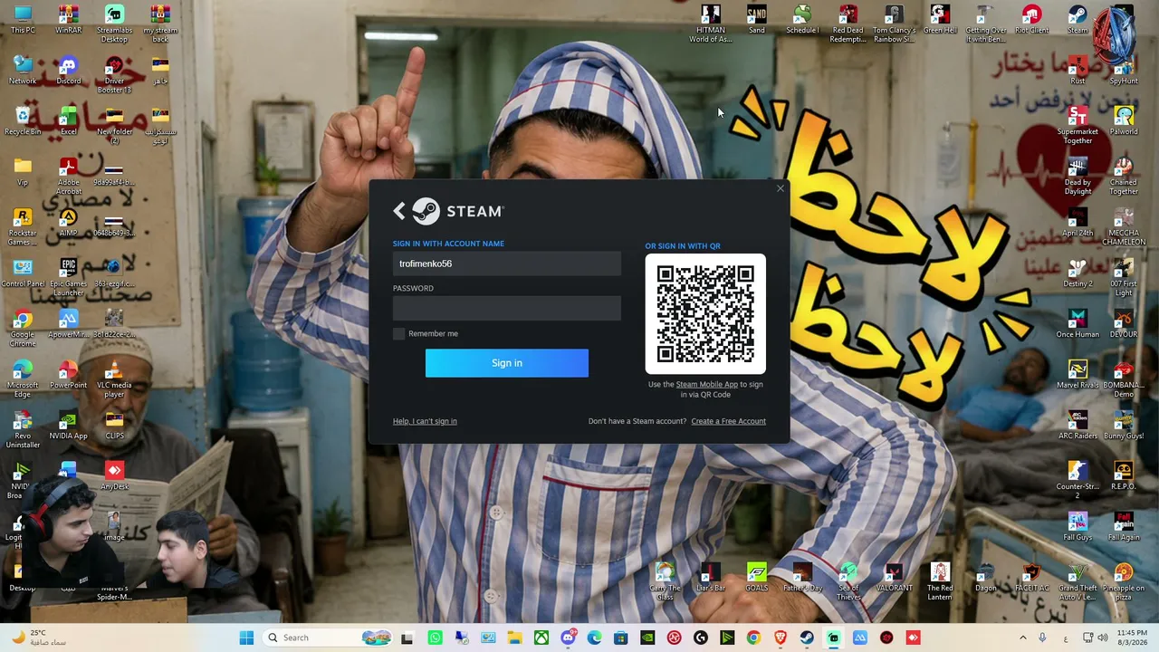Image resolution: width=1159 pixels, height=652 pixels.
Task: Select the Discord desktop shortcut
Action: coord(68,71)
